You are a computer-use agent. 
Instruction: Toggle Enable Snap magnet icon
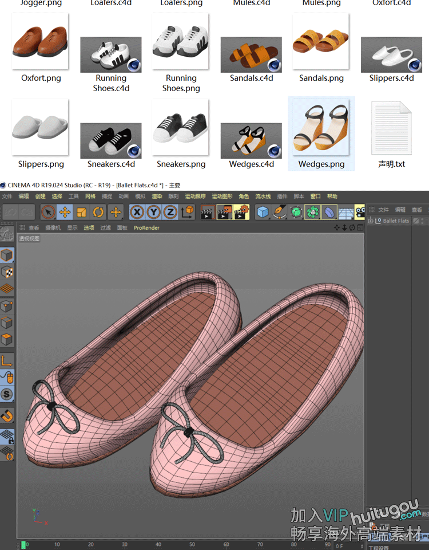(x=7, y=415)
